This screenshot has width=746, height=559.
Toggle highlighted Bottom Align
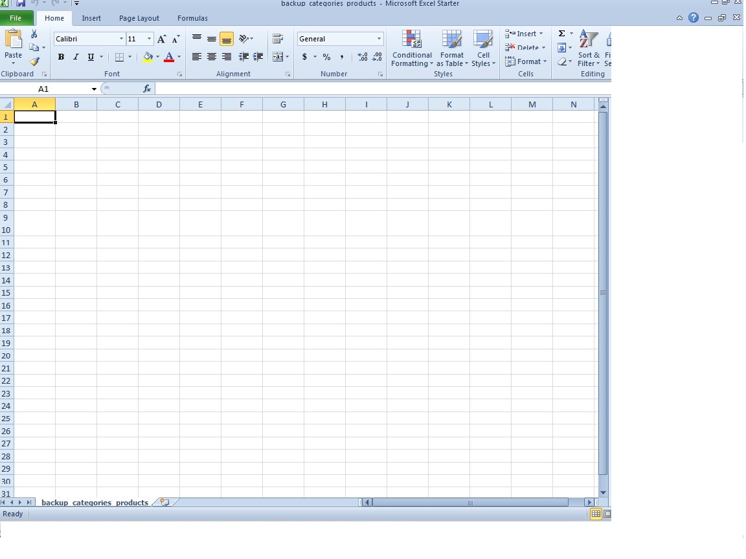[227, 39]
